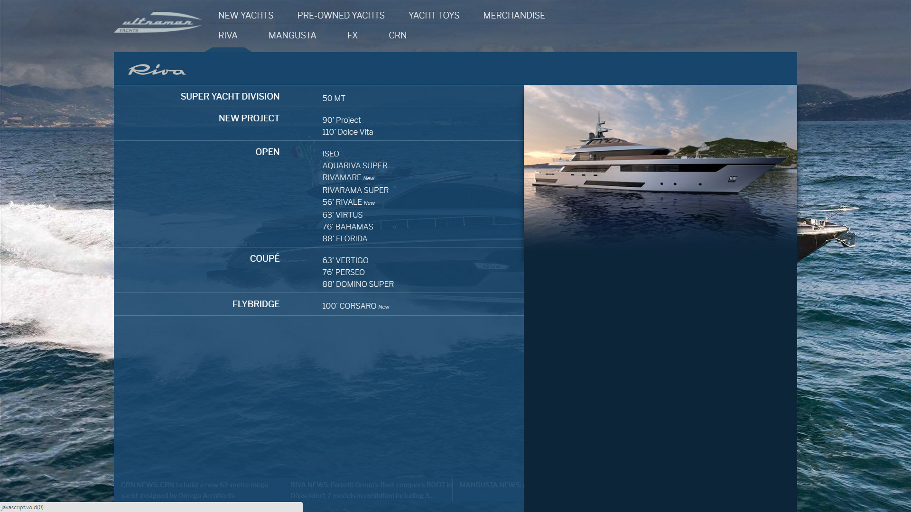Select the 100' Corsaro flybridge
Viewport: 911px width, 512px height.
pyautogui.click(x=355, y=306)
